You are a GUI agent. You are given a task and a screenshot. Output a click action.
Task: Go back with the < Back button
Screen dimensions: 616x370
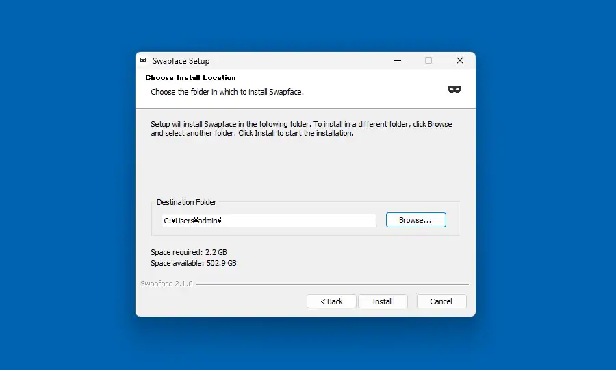[331, 301]
